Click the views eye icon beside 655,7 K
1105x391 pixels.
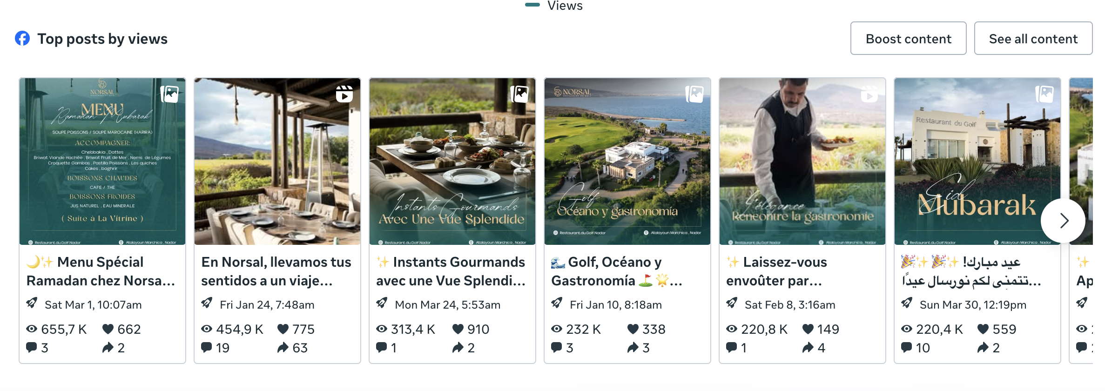[32, 329]
